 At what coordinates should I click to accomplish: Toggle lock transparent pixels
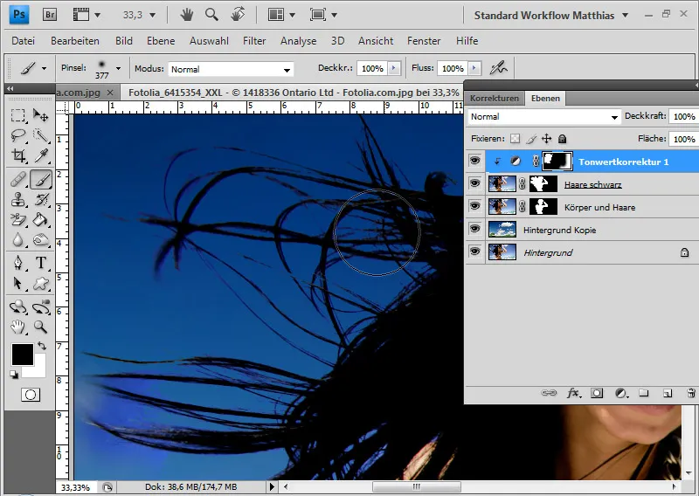pos(515,139)
